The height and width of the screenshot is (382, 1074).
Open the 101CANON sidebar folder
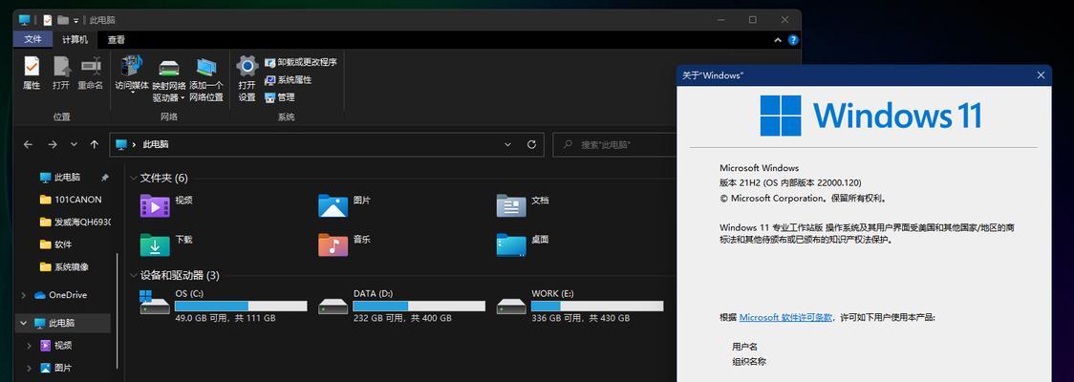(71, 200)
